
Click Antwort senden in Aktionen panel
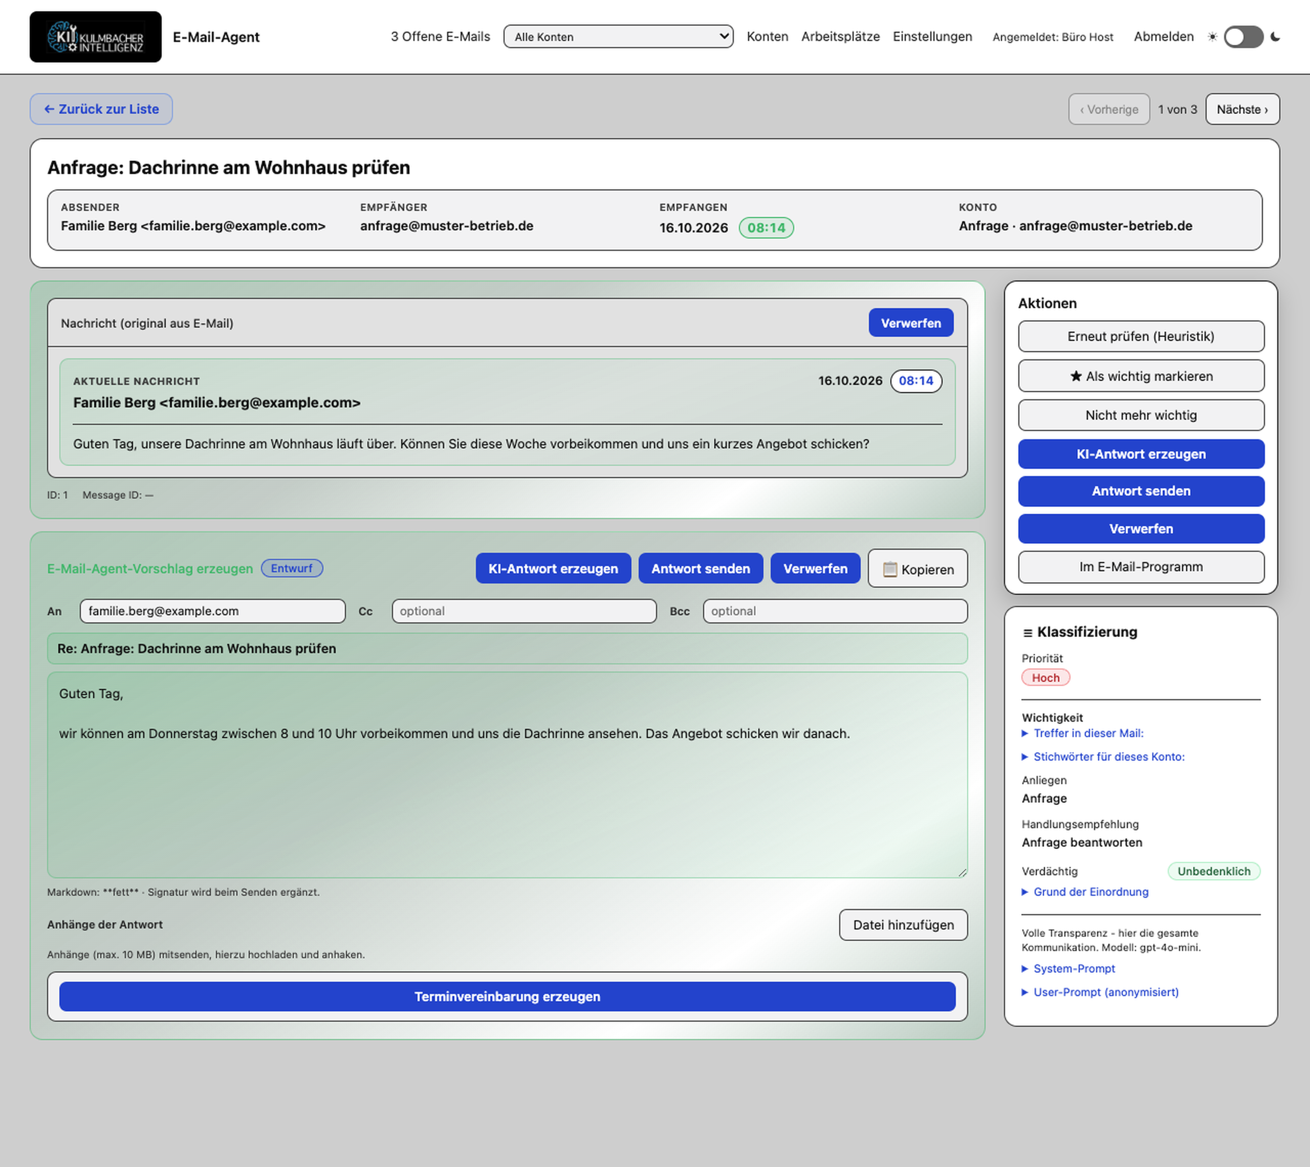click(1141, 491)
